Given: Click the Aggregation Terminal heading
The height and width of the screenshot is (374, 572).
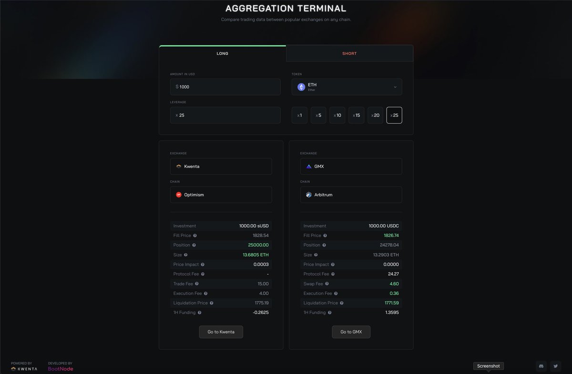Looking at the screenshot, I should coord(286,9).
